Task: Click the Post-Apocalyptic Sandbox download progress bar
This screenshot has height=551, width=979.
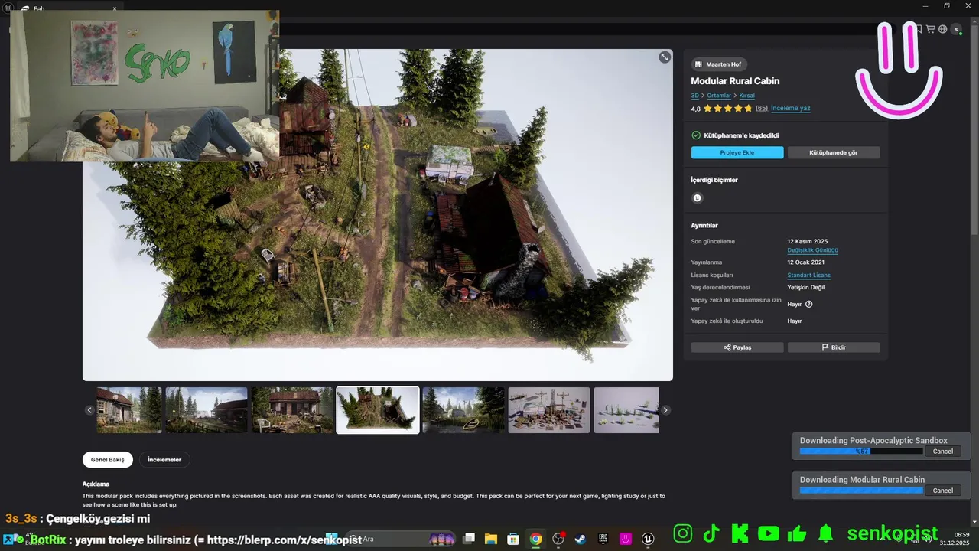Action: (861, 452)
